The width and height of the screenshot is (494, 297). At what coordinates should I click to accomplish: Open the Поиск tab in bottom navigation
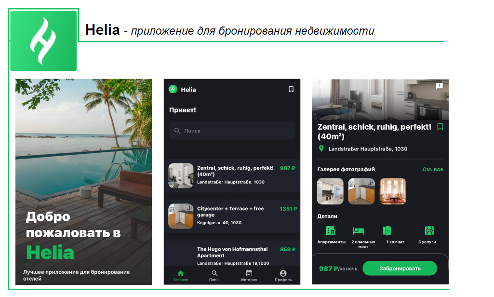(x=214, y=276)
